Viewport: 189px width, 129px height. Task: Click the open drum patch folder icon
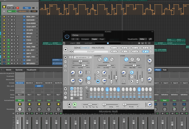point(65,62)
